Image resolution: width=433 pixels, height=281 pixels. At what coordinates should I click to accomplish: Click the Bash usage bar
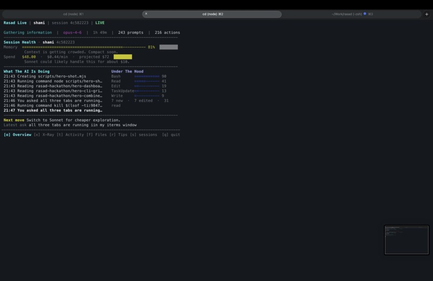147,76
